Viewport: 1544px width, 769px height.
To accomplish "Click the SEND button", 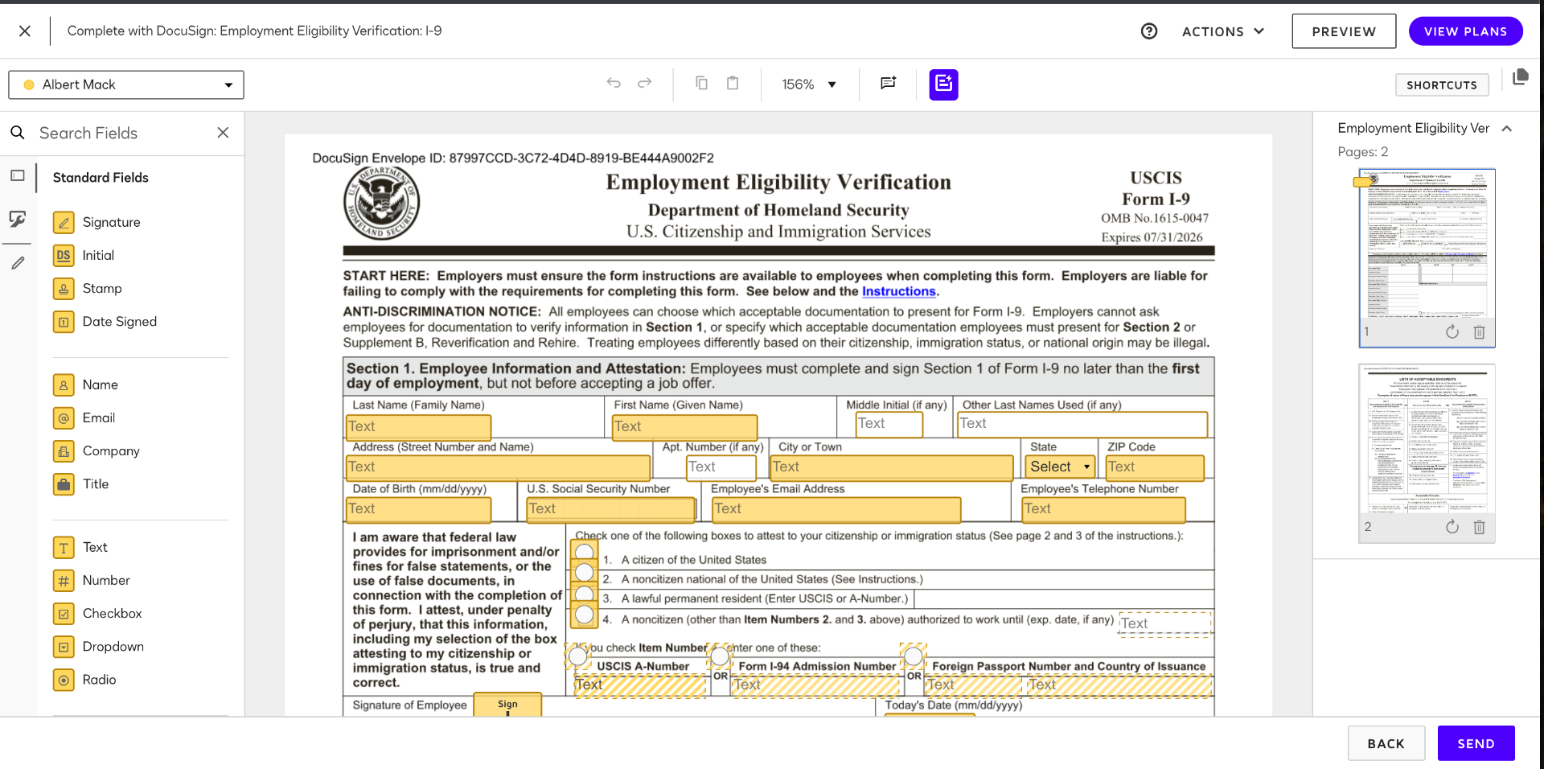I will (x=1476, y=743).
